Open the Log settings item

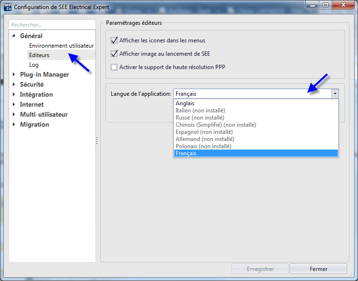click(x=34, y=65)
